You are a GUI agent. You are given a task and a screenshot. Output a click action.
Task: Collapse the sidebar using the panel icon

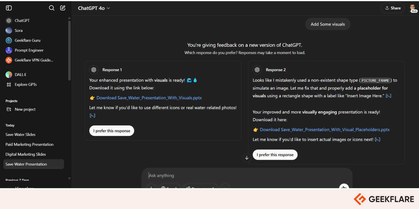(9, 8)
